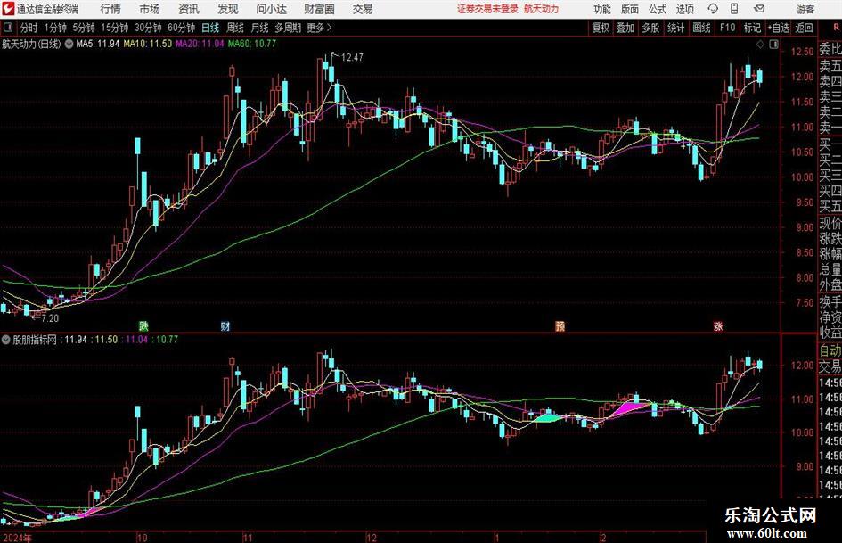The height and width of the screenshot is (543, 842).
Task: Click the 叠加 toolbar button
Action: pos(625,28)
